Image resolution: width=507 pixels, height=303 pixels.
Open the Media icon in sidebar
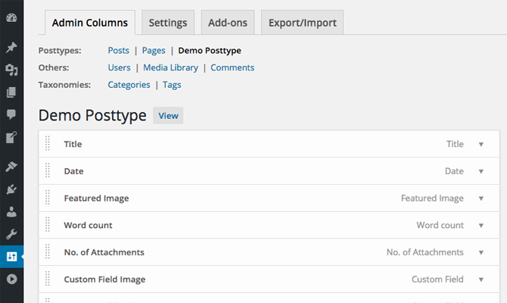[x=11, y=70]
